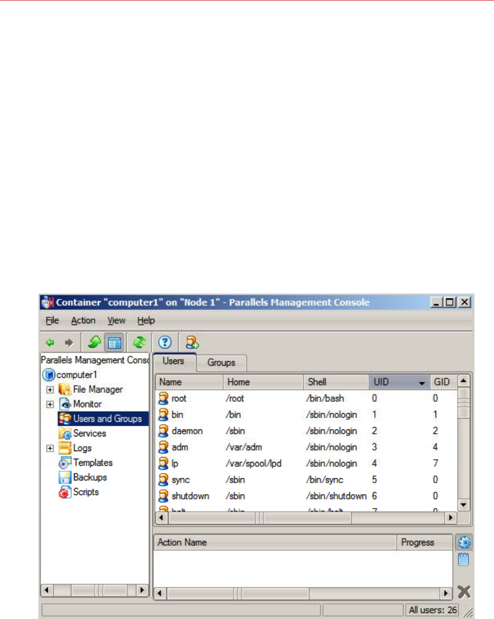Sort by the Shell column header

[x=336, y=382]
